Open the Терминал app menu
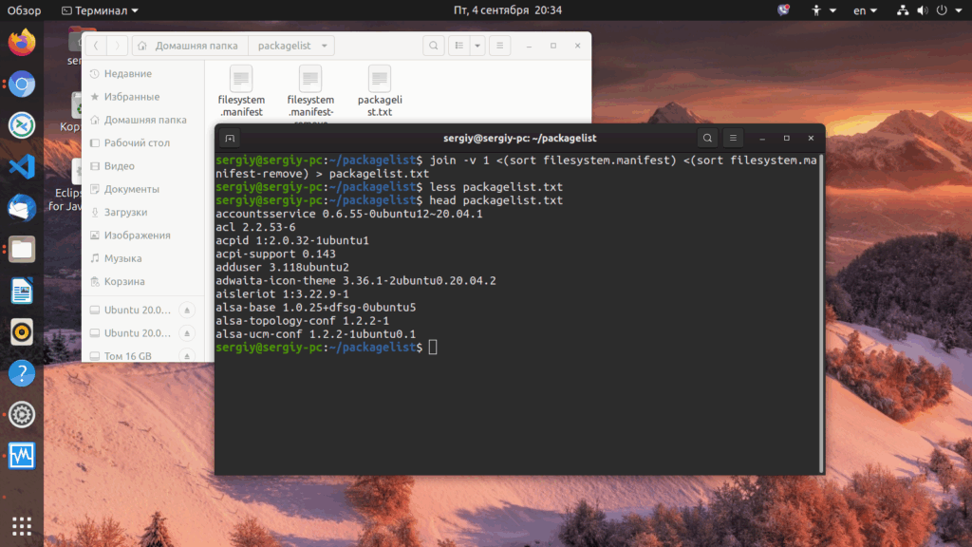 100,10
